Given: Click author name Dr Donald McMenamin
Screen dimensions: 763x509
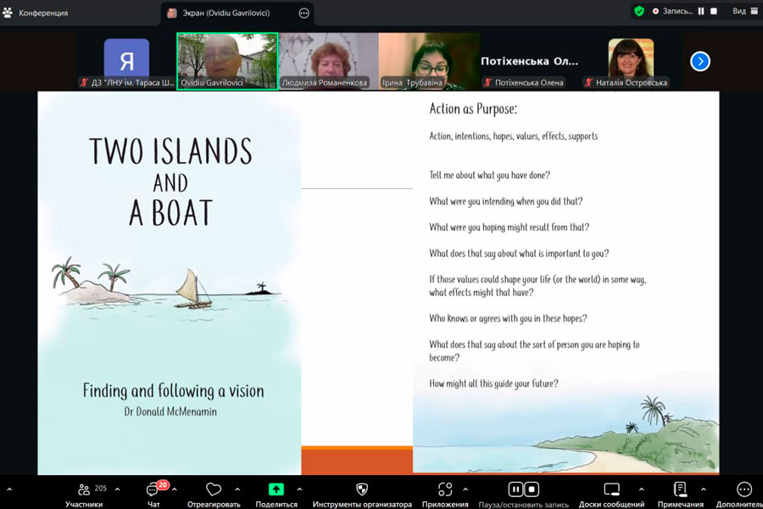Looking at the screenshot, I should [x=170, y=411].
